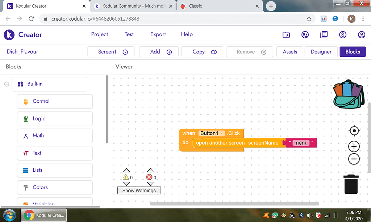Collapse the warnings counter arrow
The image size is (371, 222).
point(126,170)
